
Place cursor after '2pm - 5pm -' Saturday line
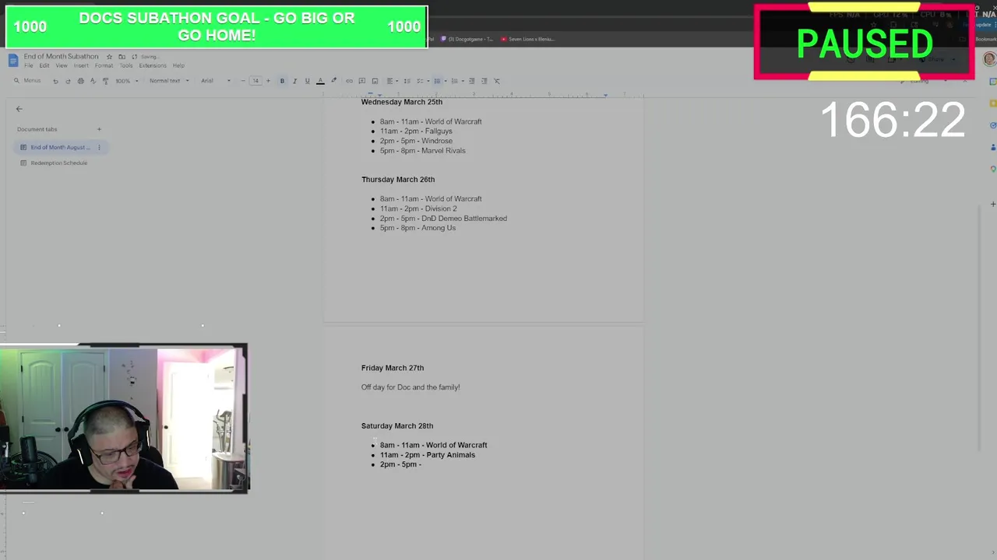pos(422,464)
